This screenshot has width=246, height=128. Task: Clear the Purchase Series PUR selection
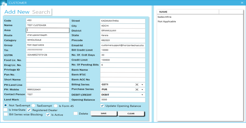137,89
